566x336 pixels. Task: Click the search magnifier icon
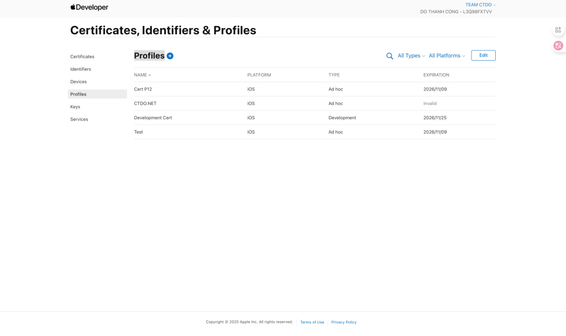390,56
